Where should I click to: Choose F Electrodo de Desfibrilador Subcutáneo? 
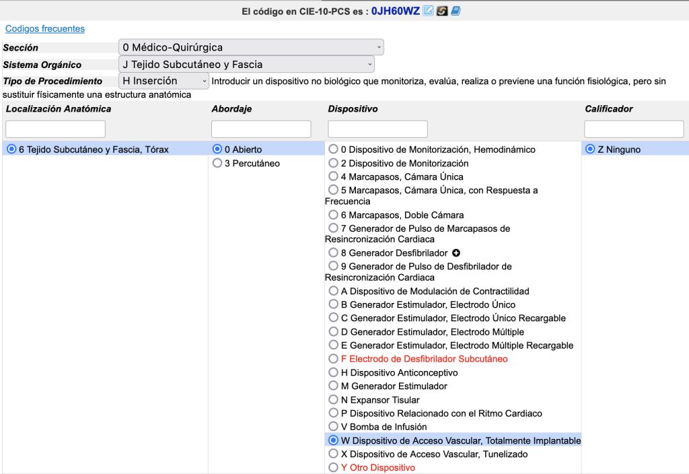coord(333,359)
